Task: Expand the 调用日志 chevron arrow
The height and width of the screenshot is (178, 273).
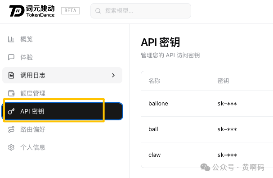Action: pyautogui.click(x=113, y=75)
